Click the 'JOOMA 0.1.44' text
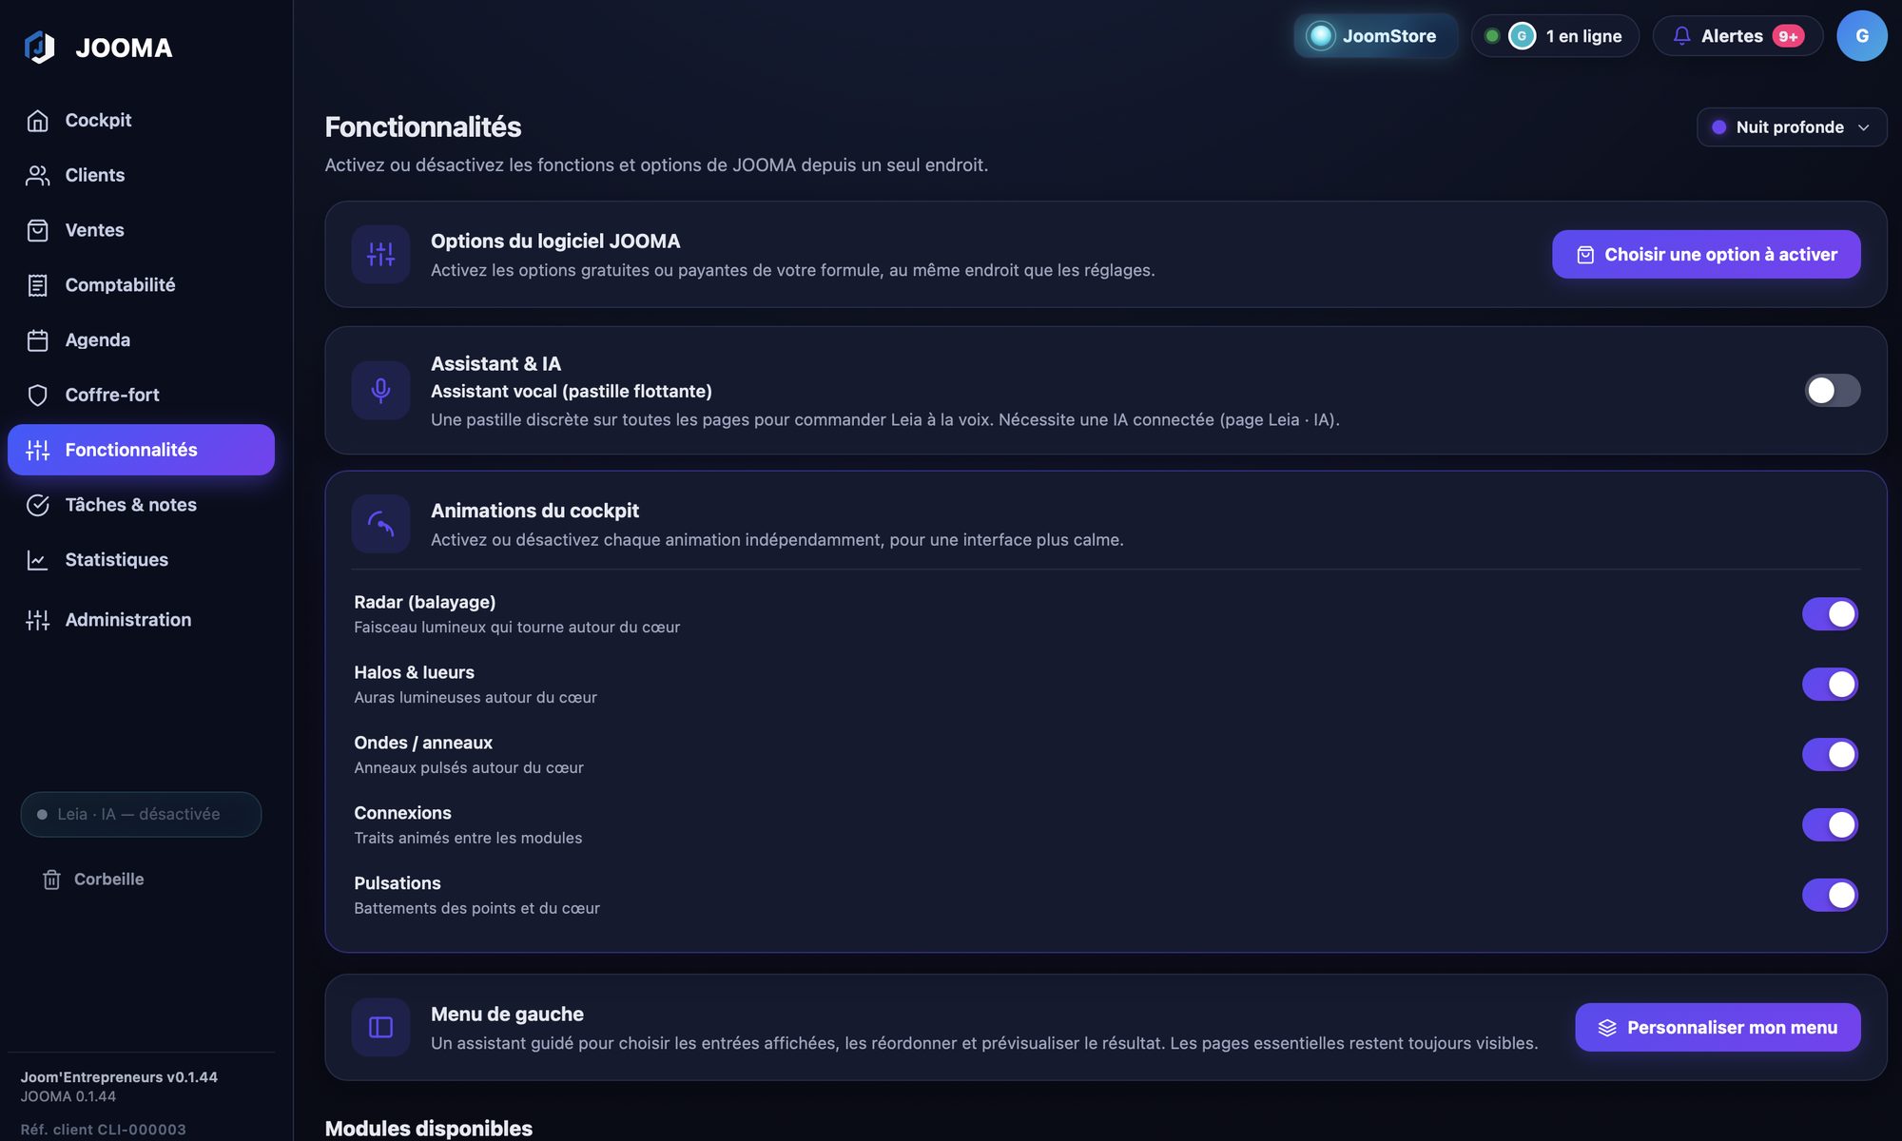1902x1141 pixels. click(68, 1096)
